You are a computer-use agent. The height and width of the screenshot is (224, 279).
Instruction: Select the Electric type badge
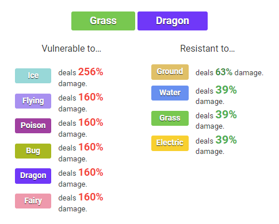pos(170,143)
